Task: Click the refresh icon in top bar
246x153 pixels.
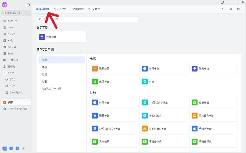Action: pos(222,9)
